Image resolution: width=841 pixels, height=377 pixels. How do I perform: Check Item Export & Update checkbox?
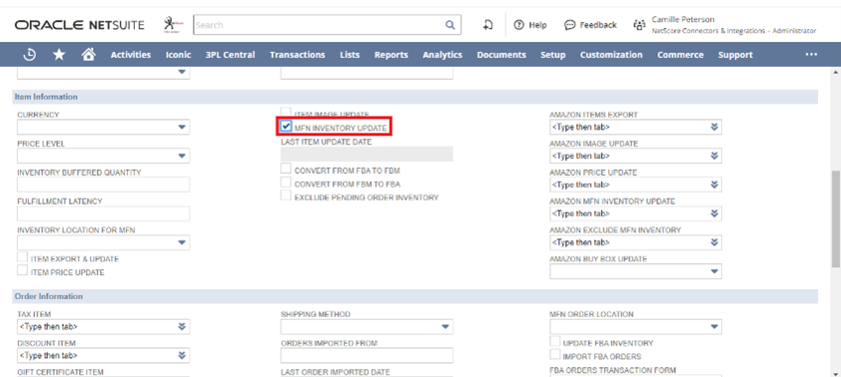(x=23, y=257)
